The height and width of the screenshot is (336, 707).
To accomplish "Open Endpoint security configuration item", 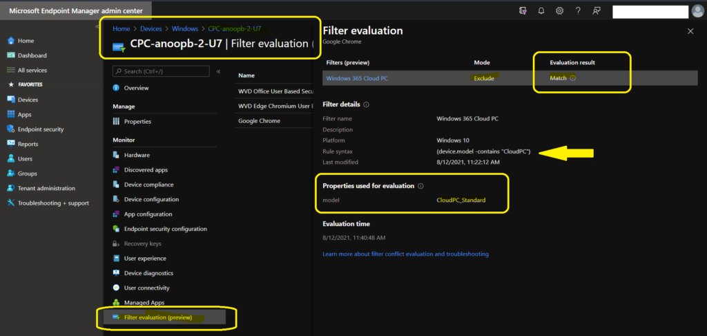I will tap(166, 229).
